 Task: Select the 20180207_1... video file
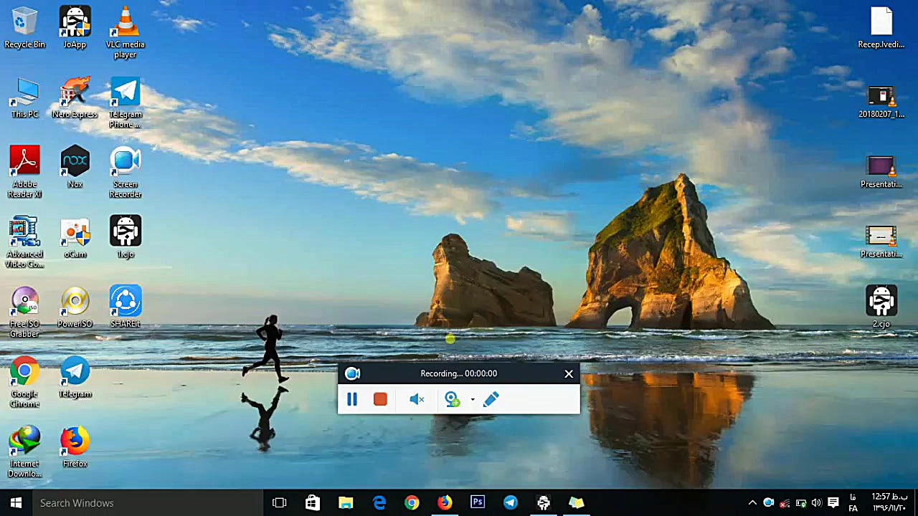(x=881, y=102)
